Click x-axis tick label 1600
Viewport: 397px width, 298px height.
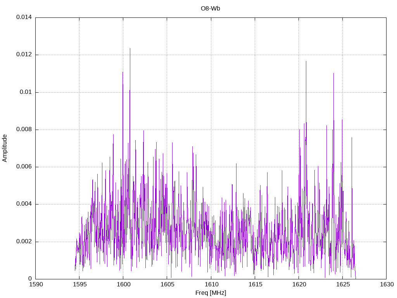(x=124, y=284)
